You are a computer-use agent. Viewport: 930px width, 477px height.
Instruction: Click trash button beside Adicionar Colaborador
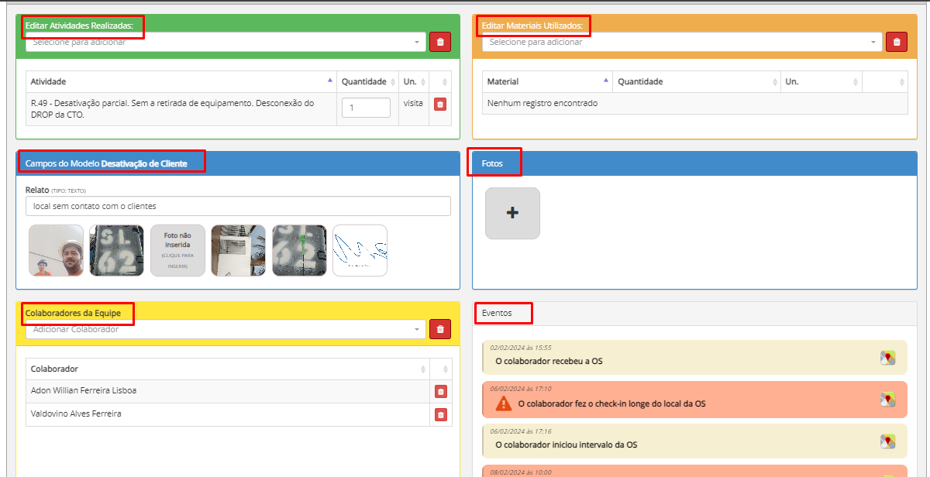(440, 329)
